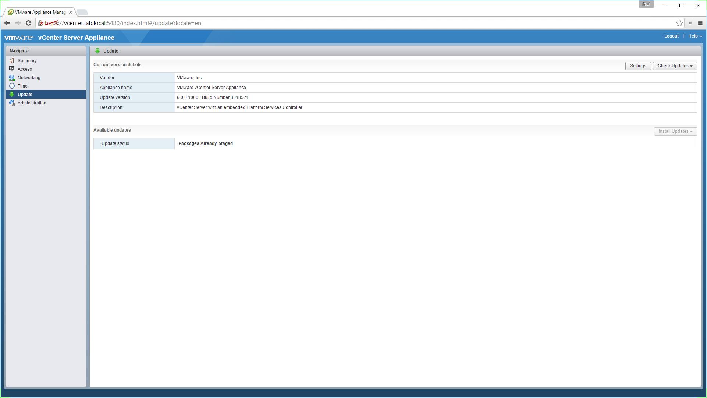Click the 'Update version' label cell

tap(134, 97)
